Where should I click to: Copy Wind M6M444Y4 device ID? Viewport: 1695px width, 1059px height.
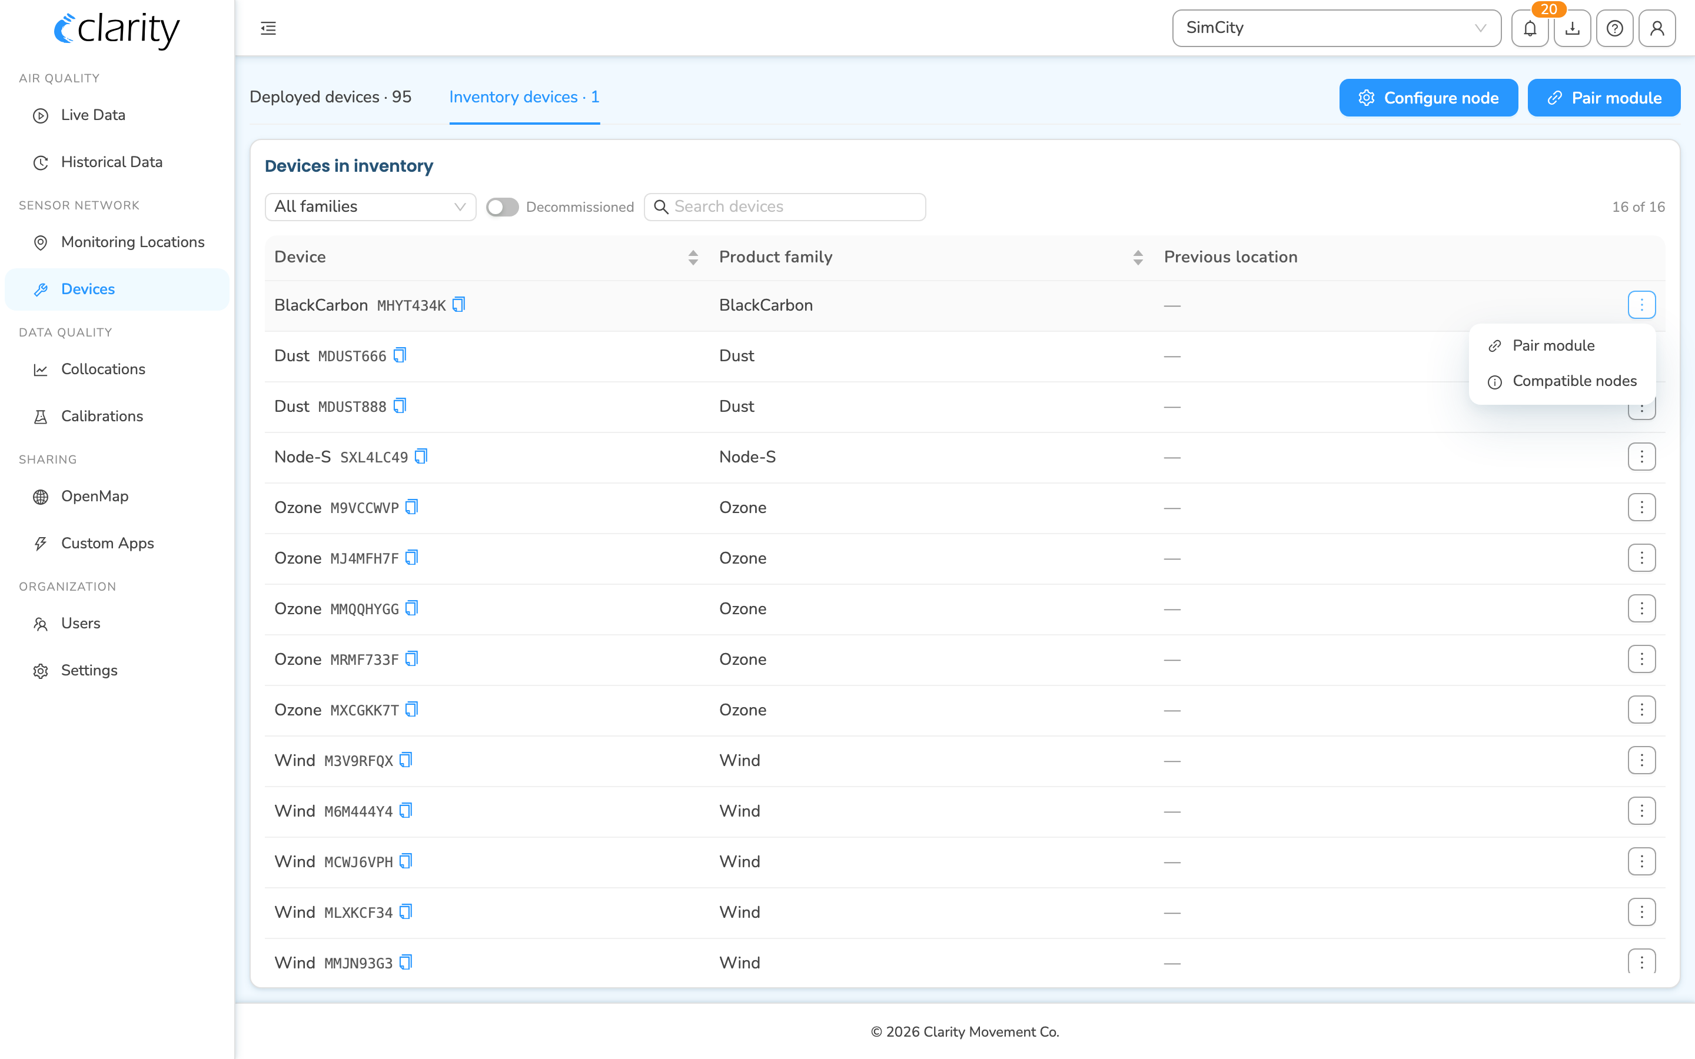(x=406, y=810)
